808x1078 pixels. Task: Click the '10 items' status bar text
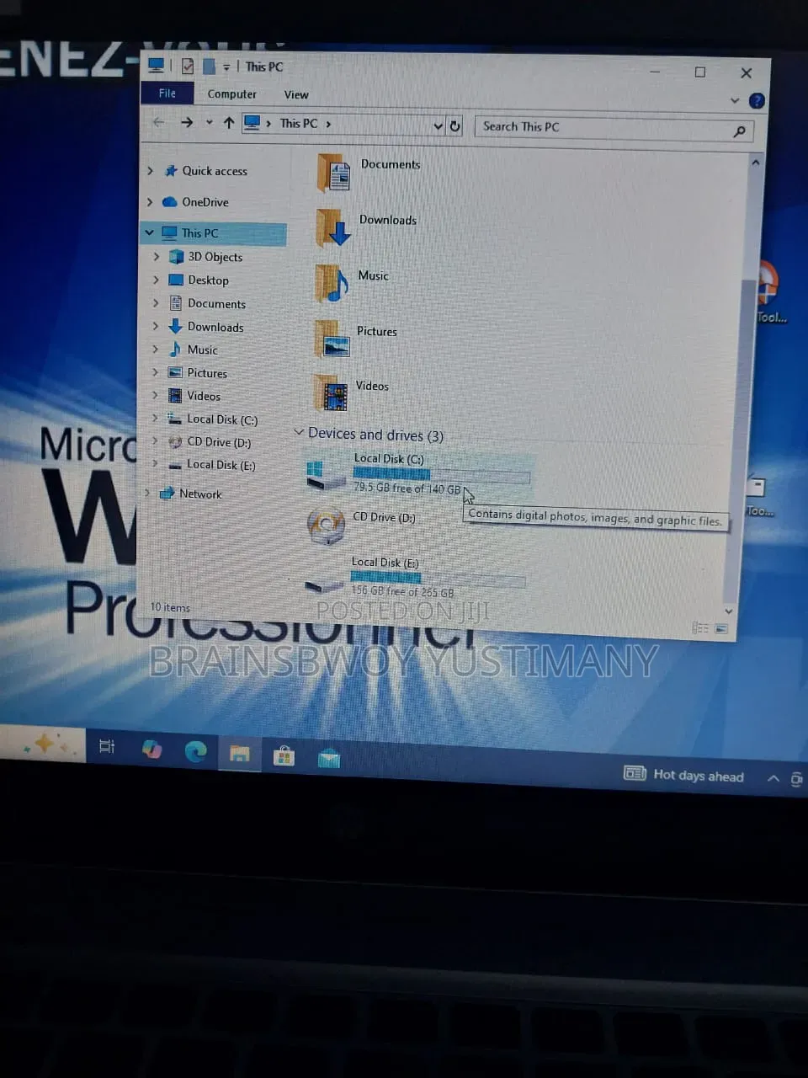tap(170, 607)
